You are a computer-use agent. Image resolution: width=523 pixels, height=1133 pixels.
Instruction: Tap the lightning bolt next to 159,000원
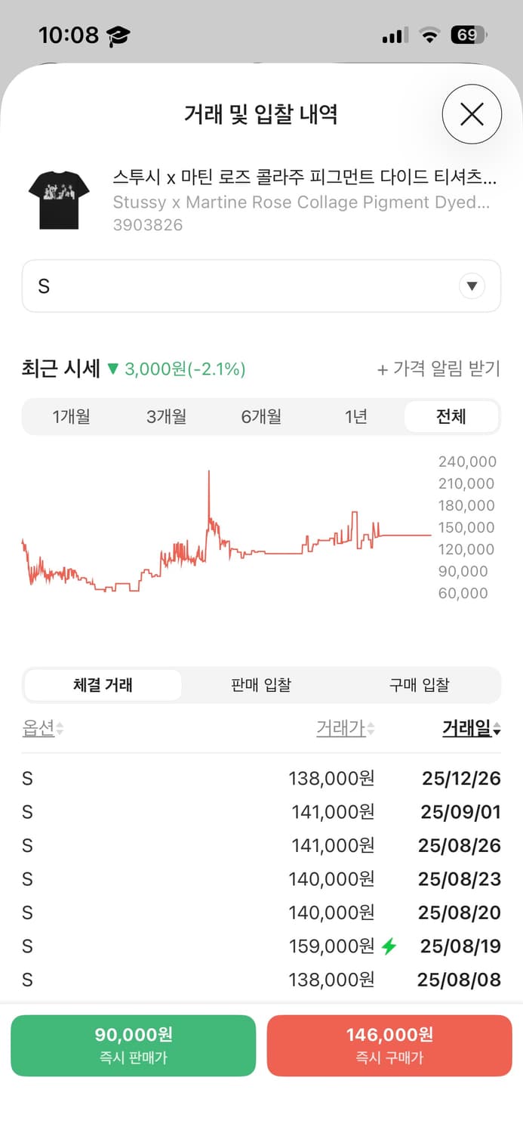tap(388, 946)
